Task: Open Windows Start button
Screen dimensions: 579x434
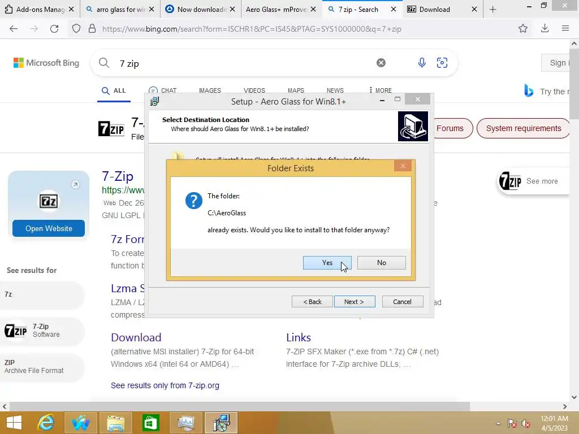Action: (14, 423)
